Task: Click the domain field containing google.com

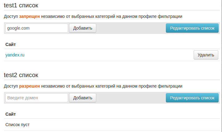Action: tap(37, 28)
